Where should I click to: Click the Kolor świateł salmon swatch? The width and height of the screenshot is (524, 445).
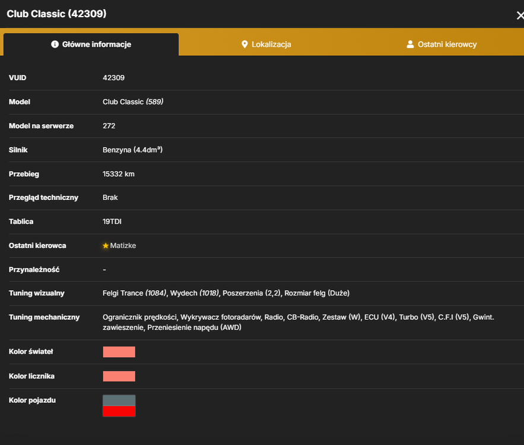[x=119, y=352]
